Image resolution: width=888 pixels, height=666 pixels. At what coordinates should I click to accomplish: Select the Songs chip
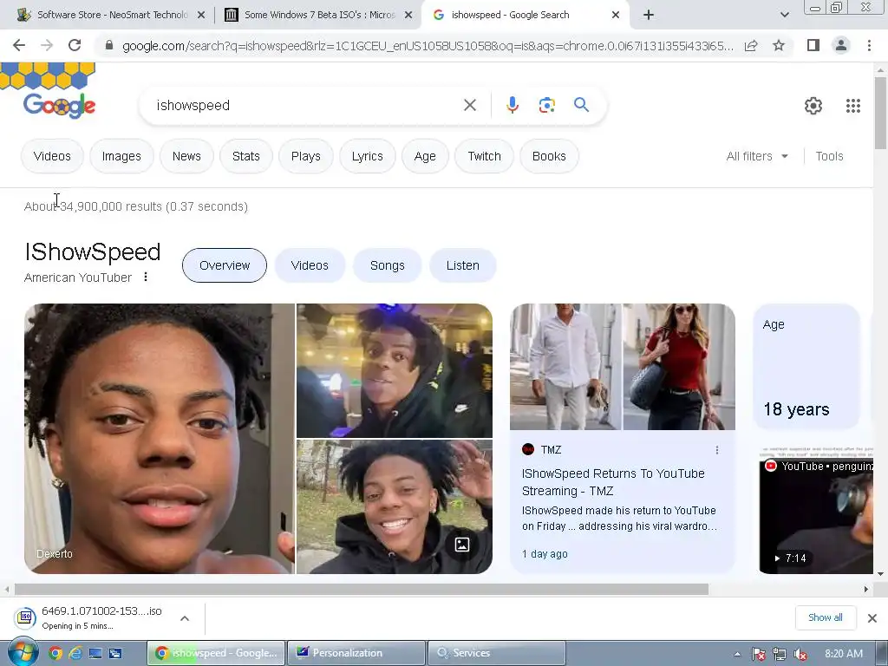[388, 265]
